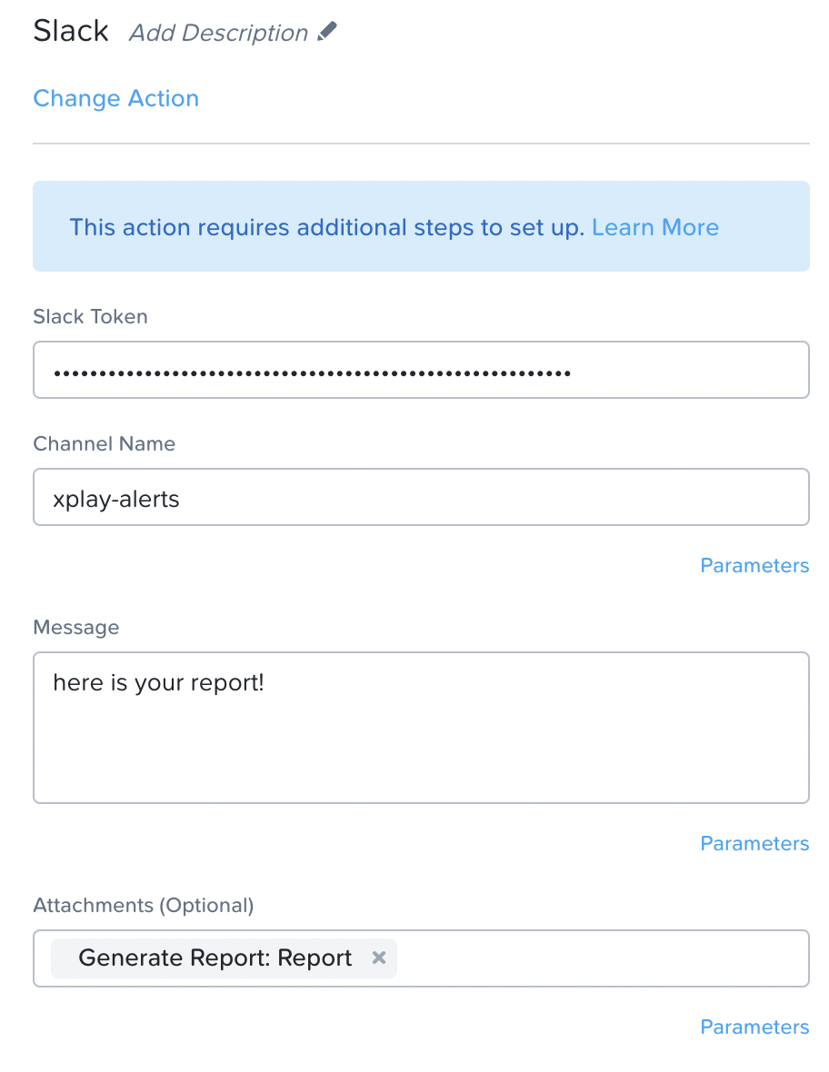The height and width of the screenshot is (1072, 829).
Task: Click empty space in Attachments field
Action: tap(600, 958)
